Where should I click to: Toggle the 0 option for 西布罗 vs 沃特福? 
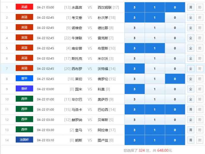point(175,69)
